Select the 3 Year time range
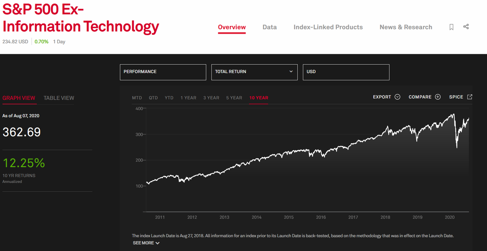This screenshot has width=487, height=251. click(x=211, y=98)
